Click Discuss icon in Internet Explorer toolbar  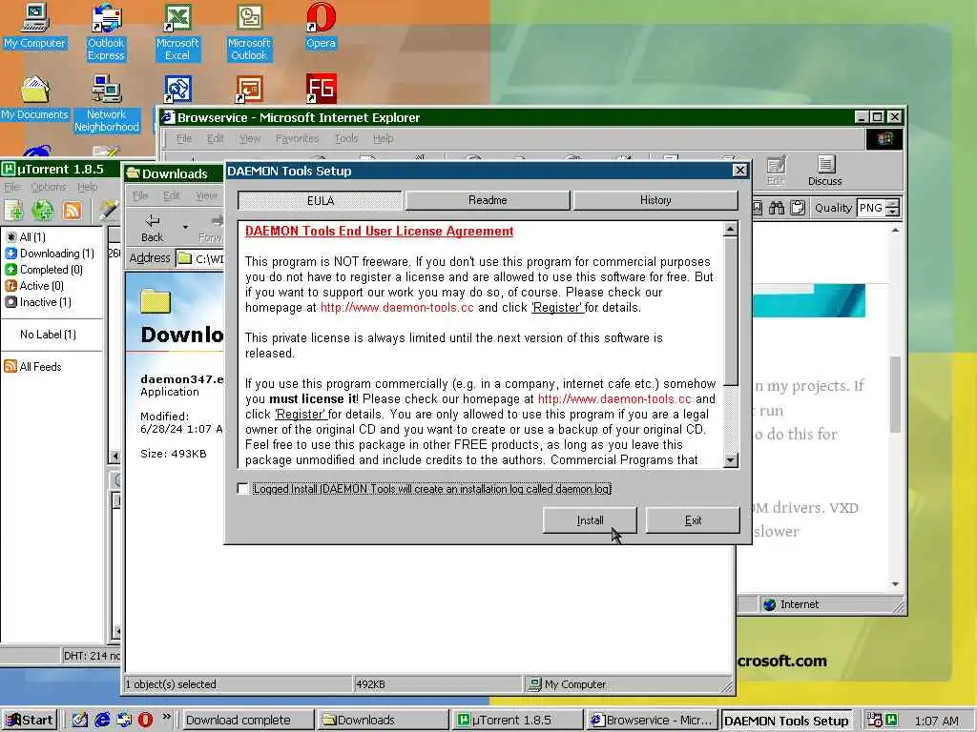point(825,171)
